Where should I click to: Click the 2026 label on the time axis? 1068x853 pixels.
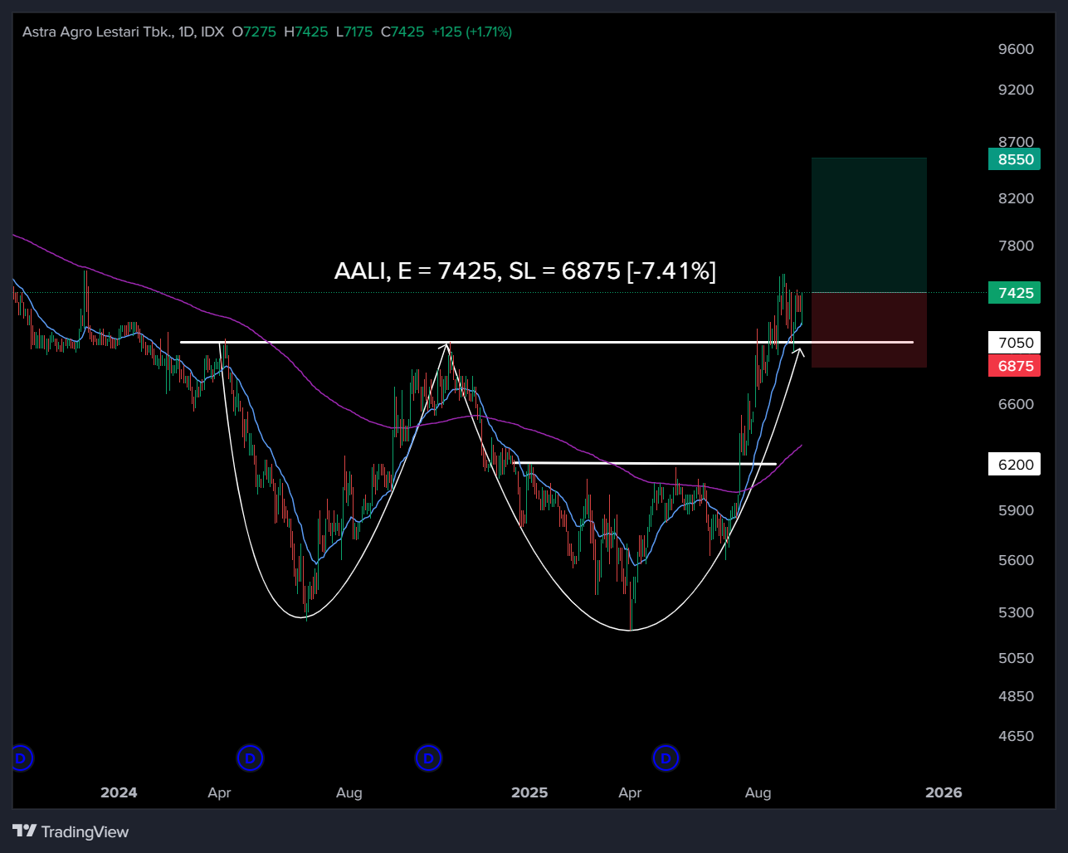coord(944,792)
